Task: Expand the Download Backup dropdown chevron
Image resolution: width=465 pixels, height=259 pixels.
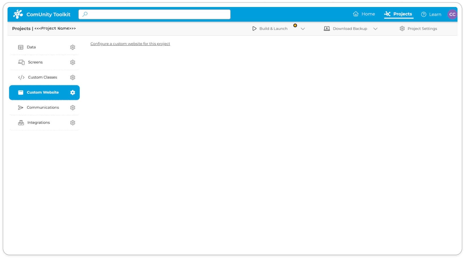Action: coord(375,29)
